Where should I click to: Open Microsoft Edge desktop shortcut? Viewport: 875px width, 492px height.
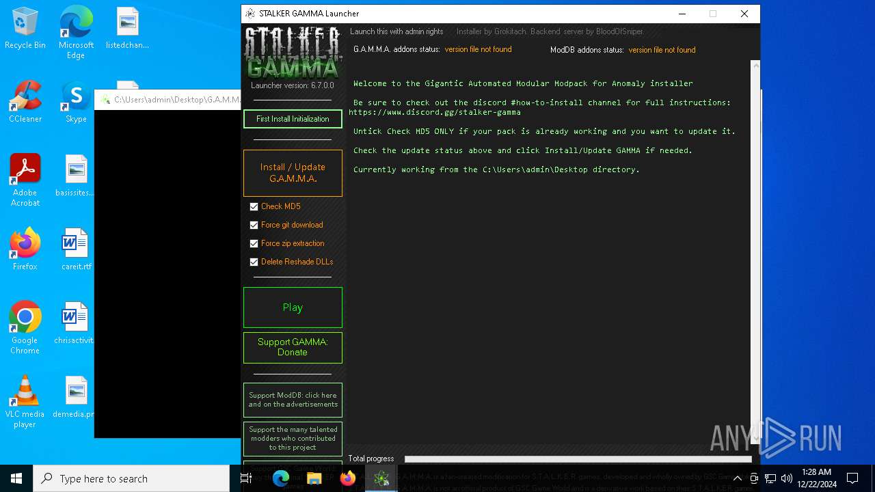pyautogui.click(x=76, y=33)
